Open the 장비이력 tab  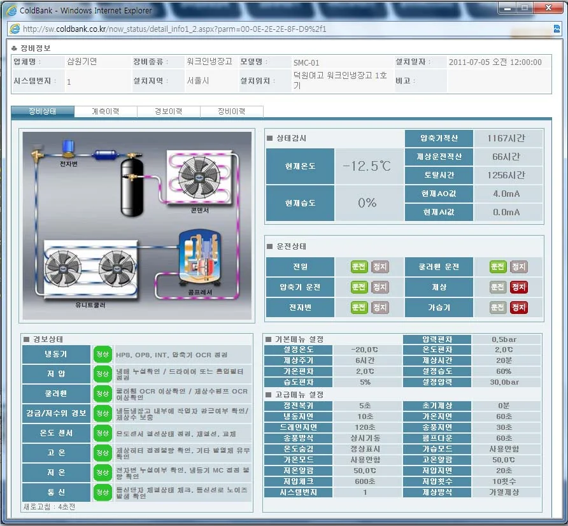pos(232,111)
